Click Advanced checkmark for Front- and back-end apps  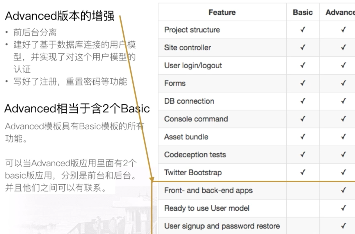(343, 190)
